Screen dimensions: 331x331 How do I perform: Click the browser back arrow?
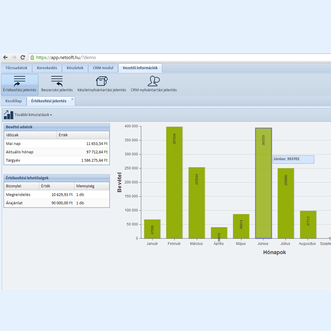[5, 58]
